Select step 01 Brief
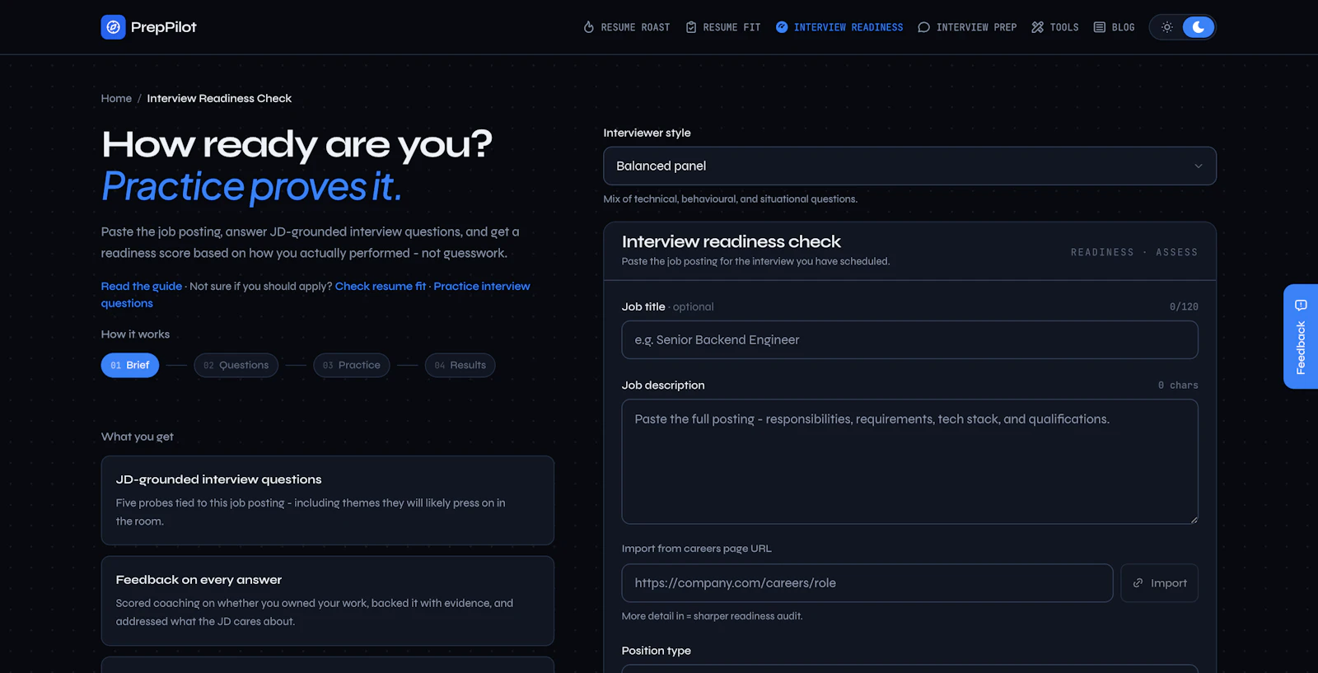The image size is (1318, 673). tap(130, 365)
